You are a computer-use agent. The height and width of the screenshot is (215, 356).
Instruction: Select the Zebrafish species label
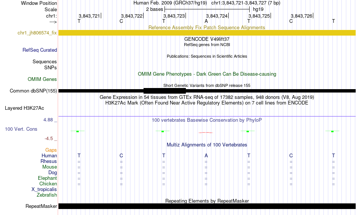coord(47,195)
